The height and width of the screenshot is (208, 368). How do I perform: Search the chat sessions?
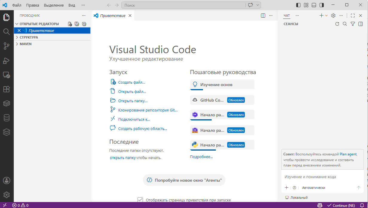point(345,24)
